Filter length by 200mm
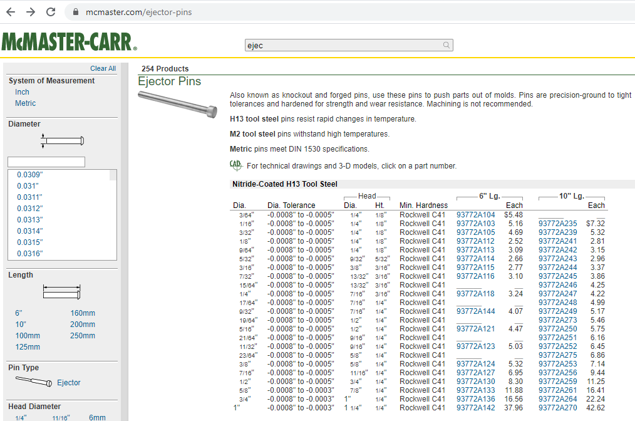 pyautogui.click(x=83, y=325)
